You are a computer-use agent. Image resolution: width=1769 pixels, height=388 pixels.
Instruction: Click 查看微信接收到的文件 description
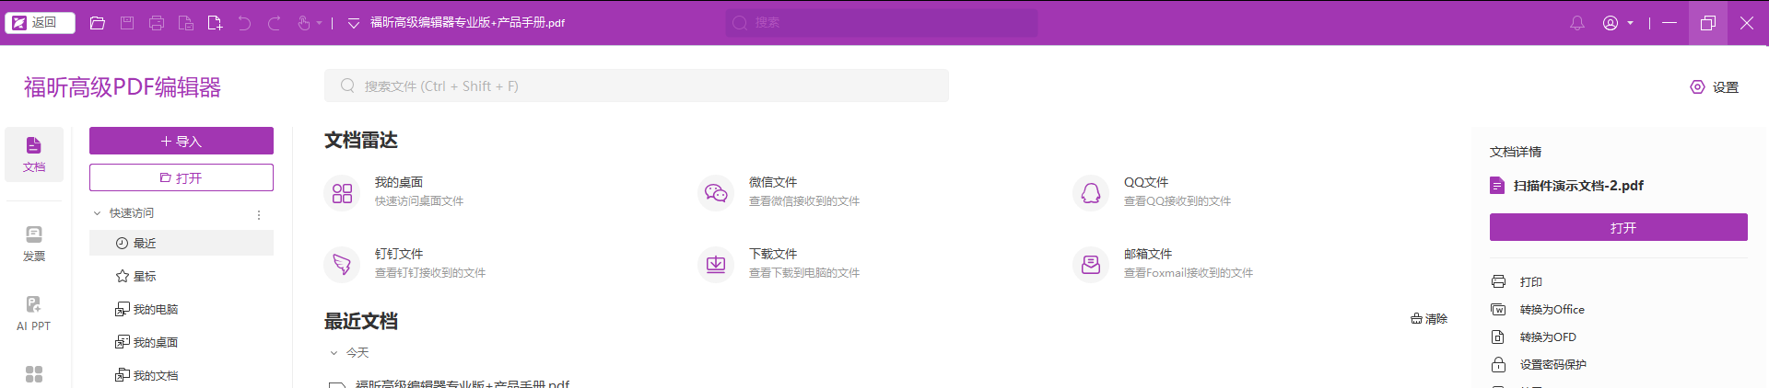(x=804, y=200)
